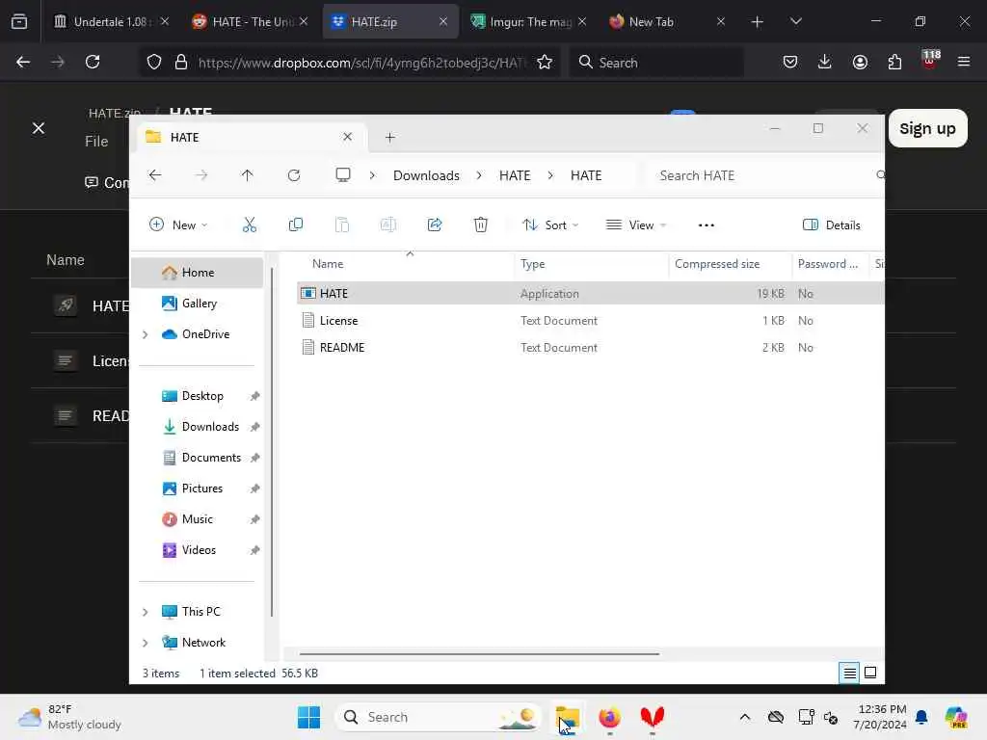Open the See more ellipsis menu
Screen dimensions: 987x740
pos(707,225)
